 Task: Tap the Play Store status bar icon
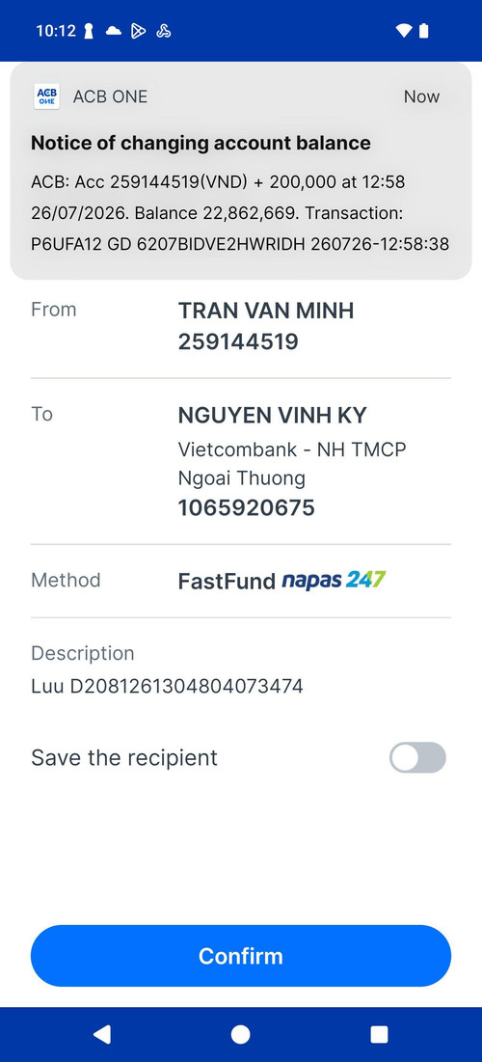tap(138, 31)
